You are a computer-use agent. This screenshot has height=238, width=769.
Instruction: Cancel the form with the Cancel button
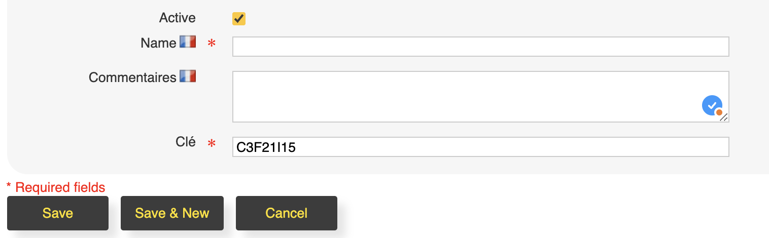click(x=287, y=213)
